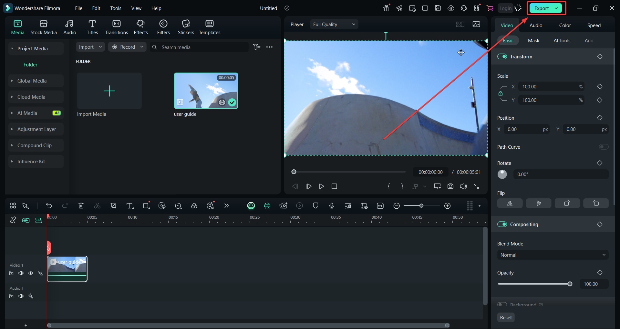Click Import Media plus tile

(x=109, y=91)
